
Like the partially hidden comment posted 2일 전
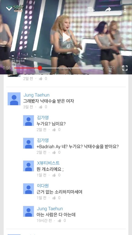41,79
